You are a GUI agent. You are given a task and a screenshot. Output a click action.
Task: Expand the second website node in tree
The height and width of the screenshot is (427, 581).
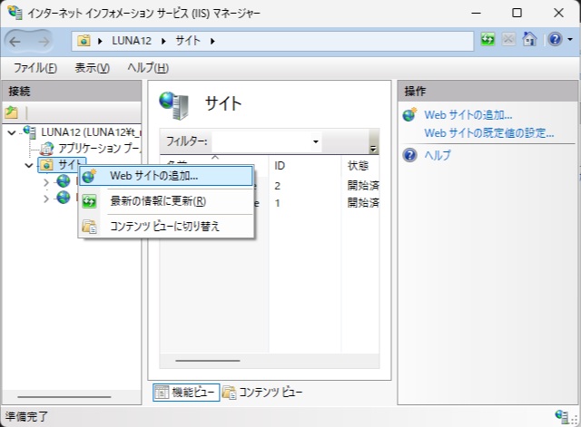(46, 199)
